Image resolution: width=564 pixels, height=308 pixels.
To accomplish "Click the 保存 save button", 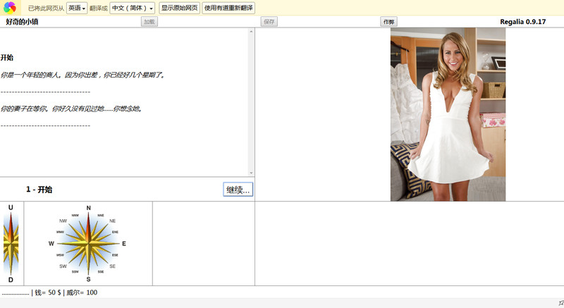I will (x=269, y=22).
